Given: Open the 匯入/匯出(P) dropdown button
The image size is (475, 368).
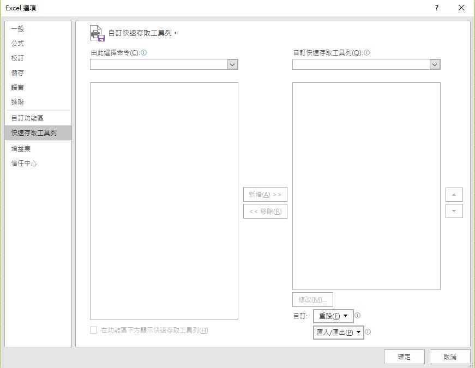Looking at the screenshot, I should click(x=338, y=332).
